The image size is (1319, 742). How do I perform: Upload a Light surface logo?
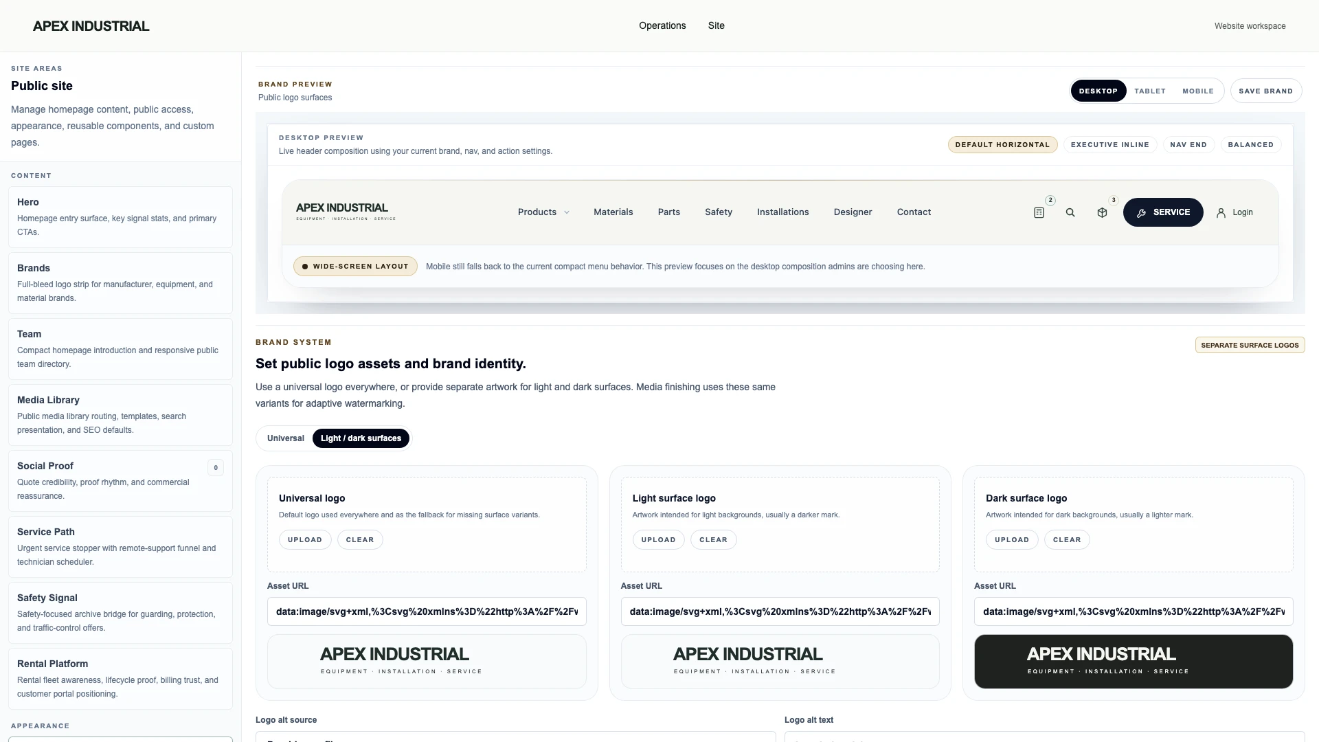pyautogui.click(x=658, y=540)
